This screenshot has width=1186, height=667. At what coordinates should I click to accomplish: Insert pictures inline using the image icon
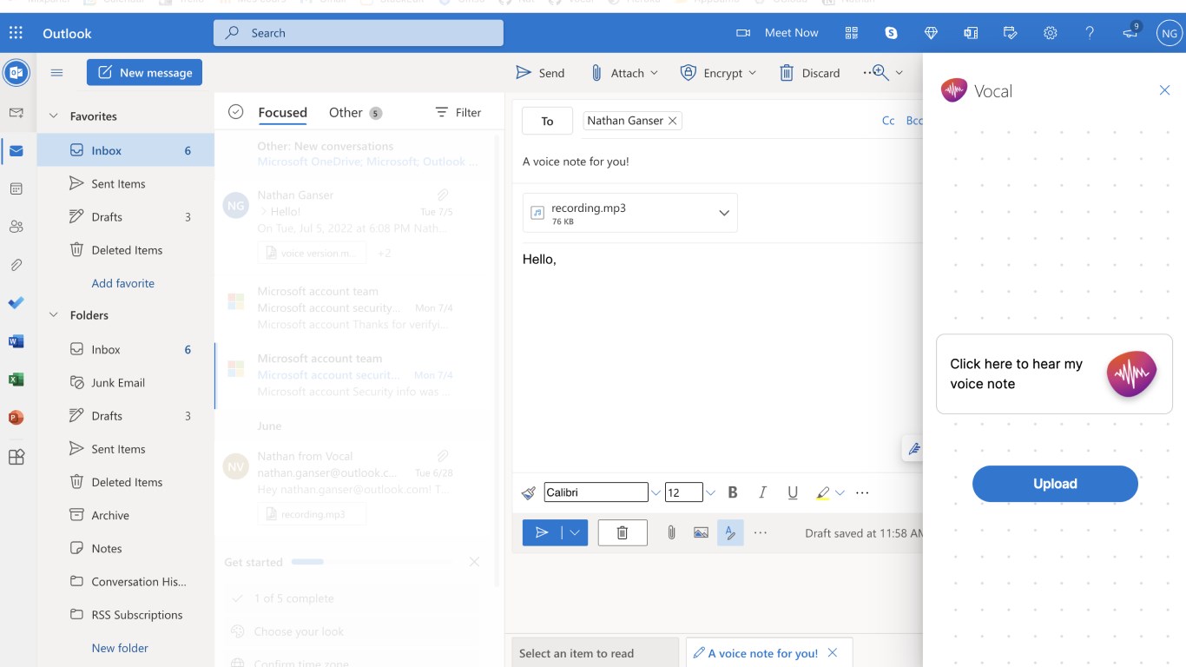tap(701, 532)
